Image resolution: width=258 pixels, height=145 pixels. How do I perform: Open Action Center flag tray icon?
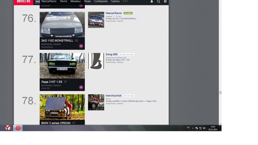(x=197, y=128)
